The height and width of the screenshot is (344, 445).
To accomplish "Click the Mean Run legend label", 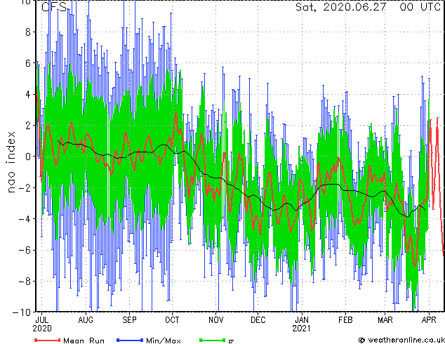I will (84, 340).
